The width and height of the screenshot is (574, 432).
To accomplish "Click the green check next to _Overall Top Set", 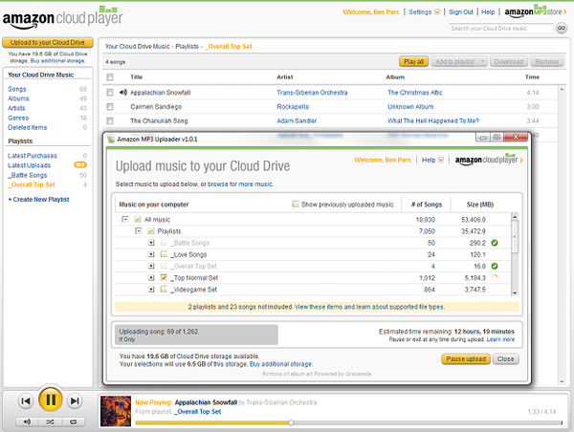I will [495, 266].
